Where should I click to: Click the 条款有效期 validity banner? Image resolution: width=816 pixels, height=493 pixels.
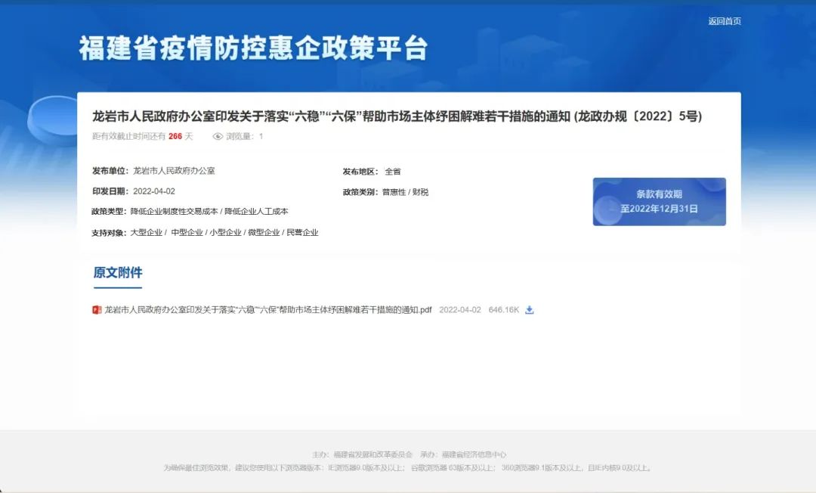(659, 202)
